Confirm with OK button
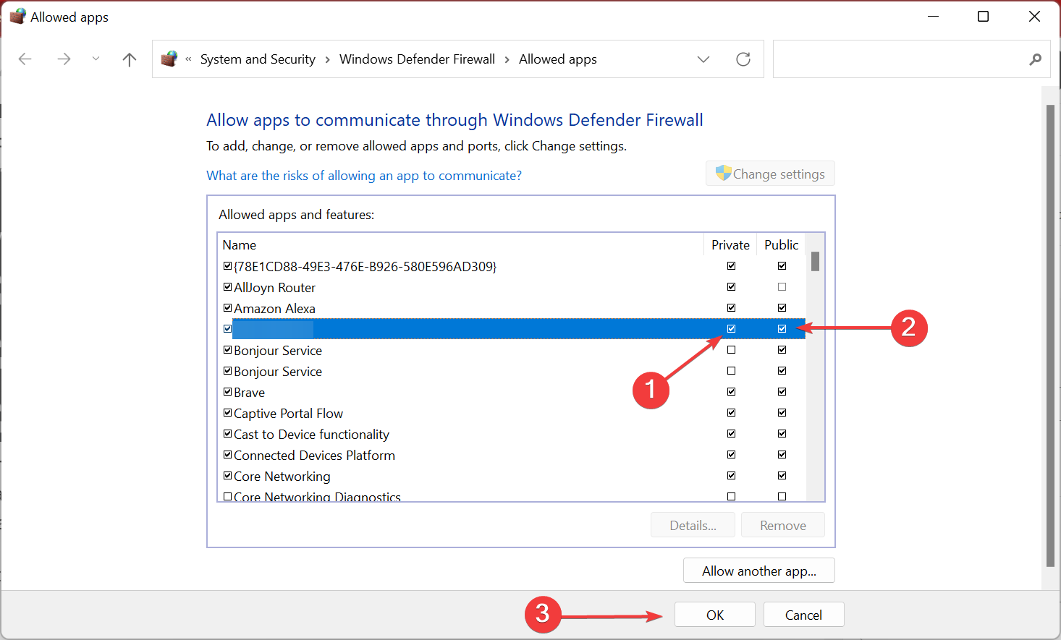1061x640 pixels. (x=715, y=615)
